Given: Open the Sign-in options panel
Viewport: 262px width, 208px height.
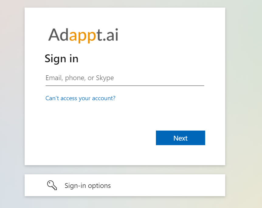Looking at the screenshot, I should [x=125, y=185].
